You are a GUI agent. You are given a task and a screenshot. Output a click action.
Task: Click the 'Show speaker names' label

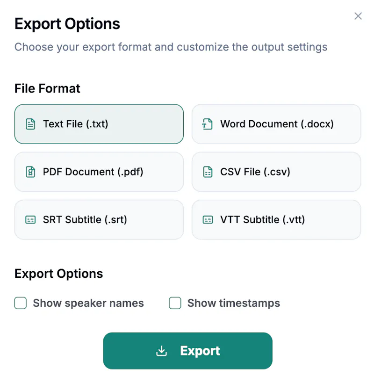(88, 303)
